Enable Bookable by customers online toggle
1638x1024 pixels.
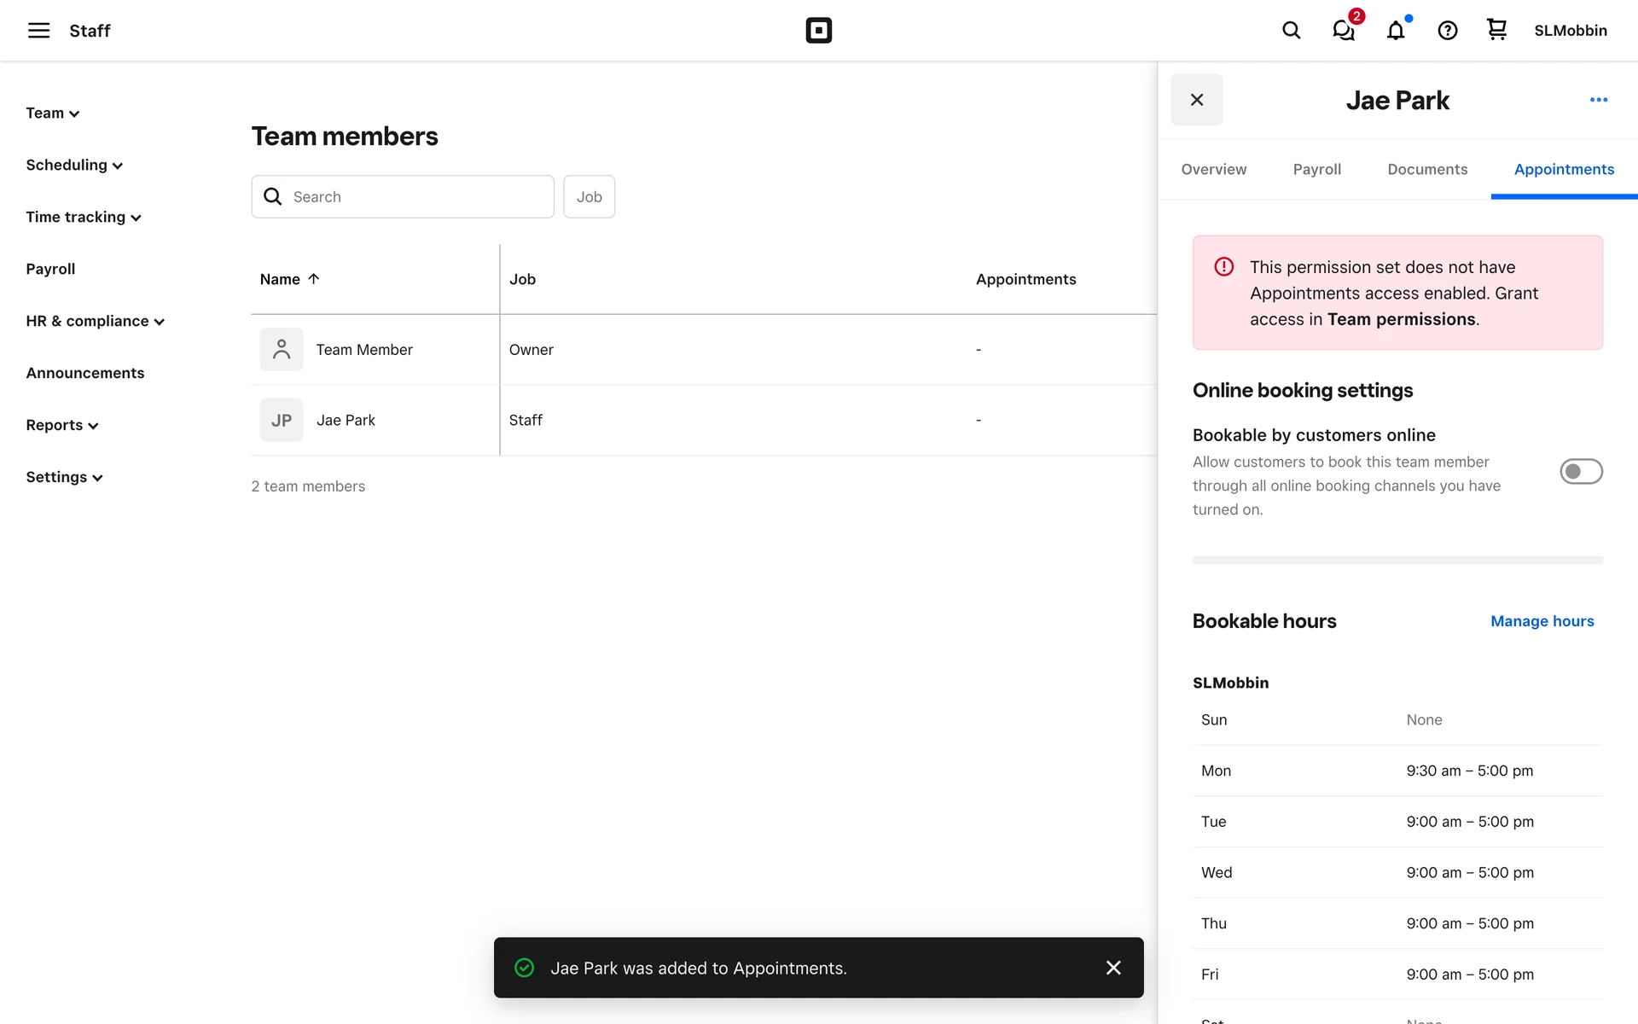coord(1581,471)
